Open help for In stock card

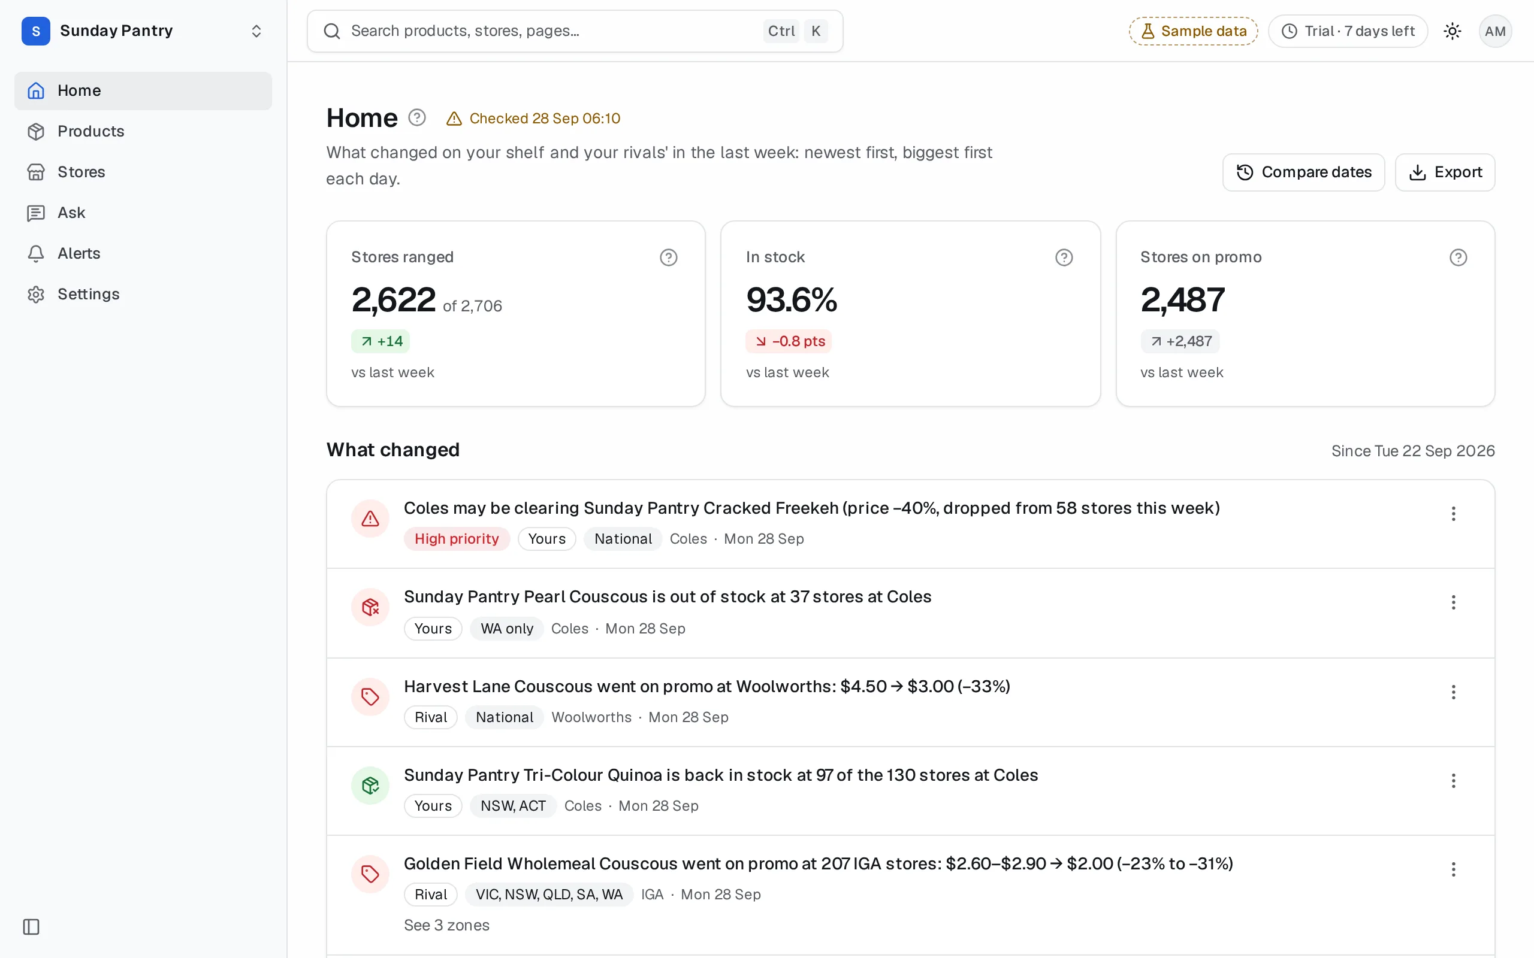coord(1064,257)
